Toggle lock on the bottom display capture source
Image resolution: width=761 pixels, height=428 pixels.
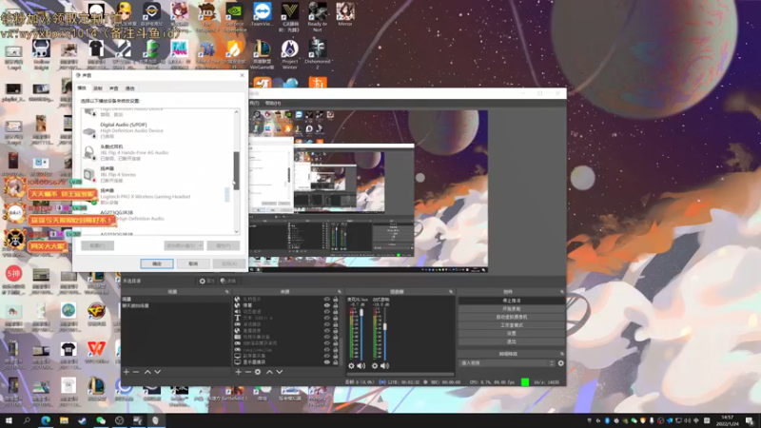pos(336,362)
